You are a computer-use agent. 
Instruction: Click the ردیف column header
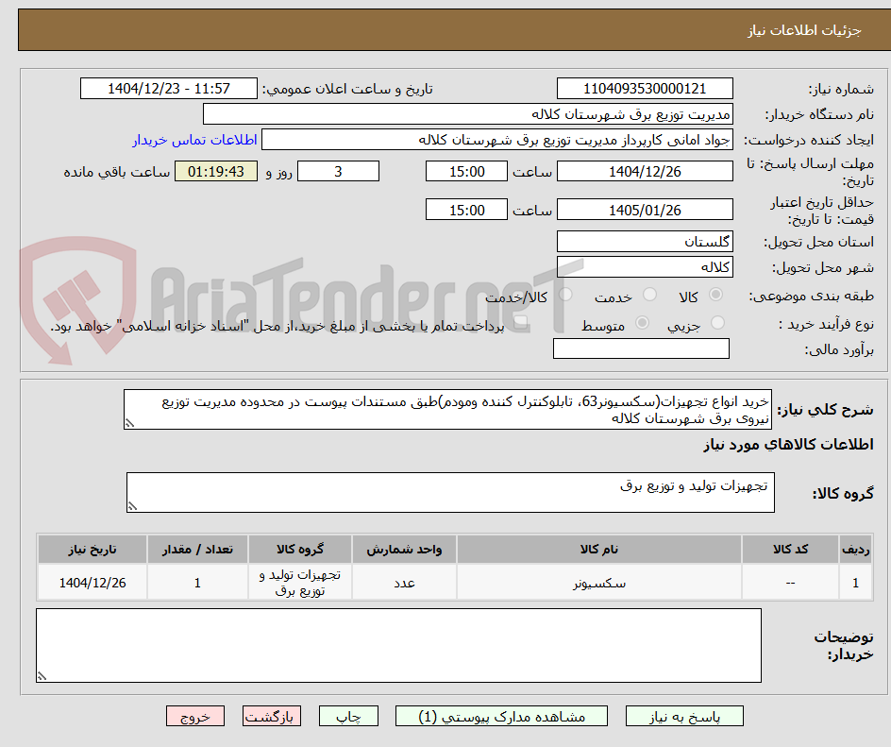(856, 550)
